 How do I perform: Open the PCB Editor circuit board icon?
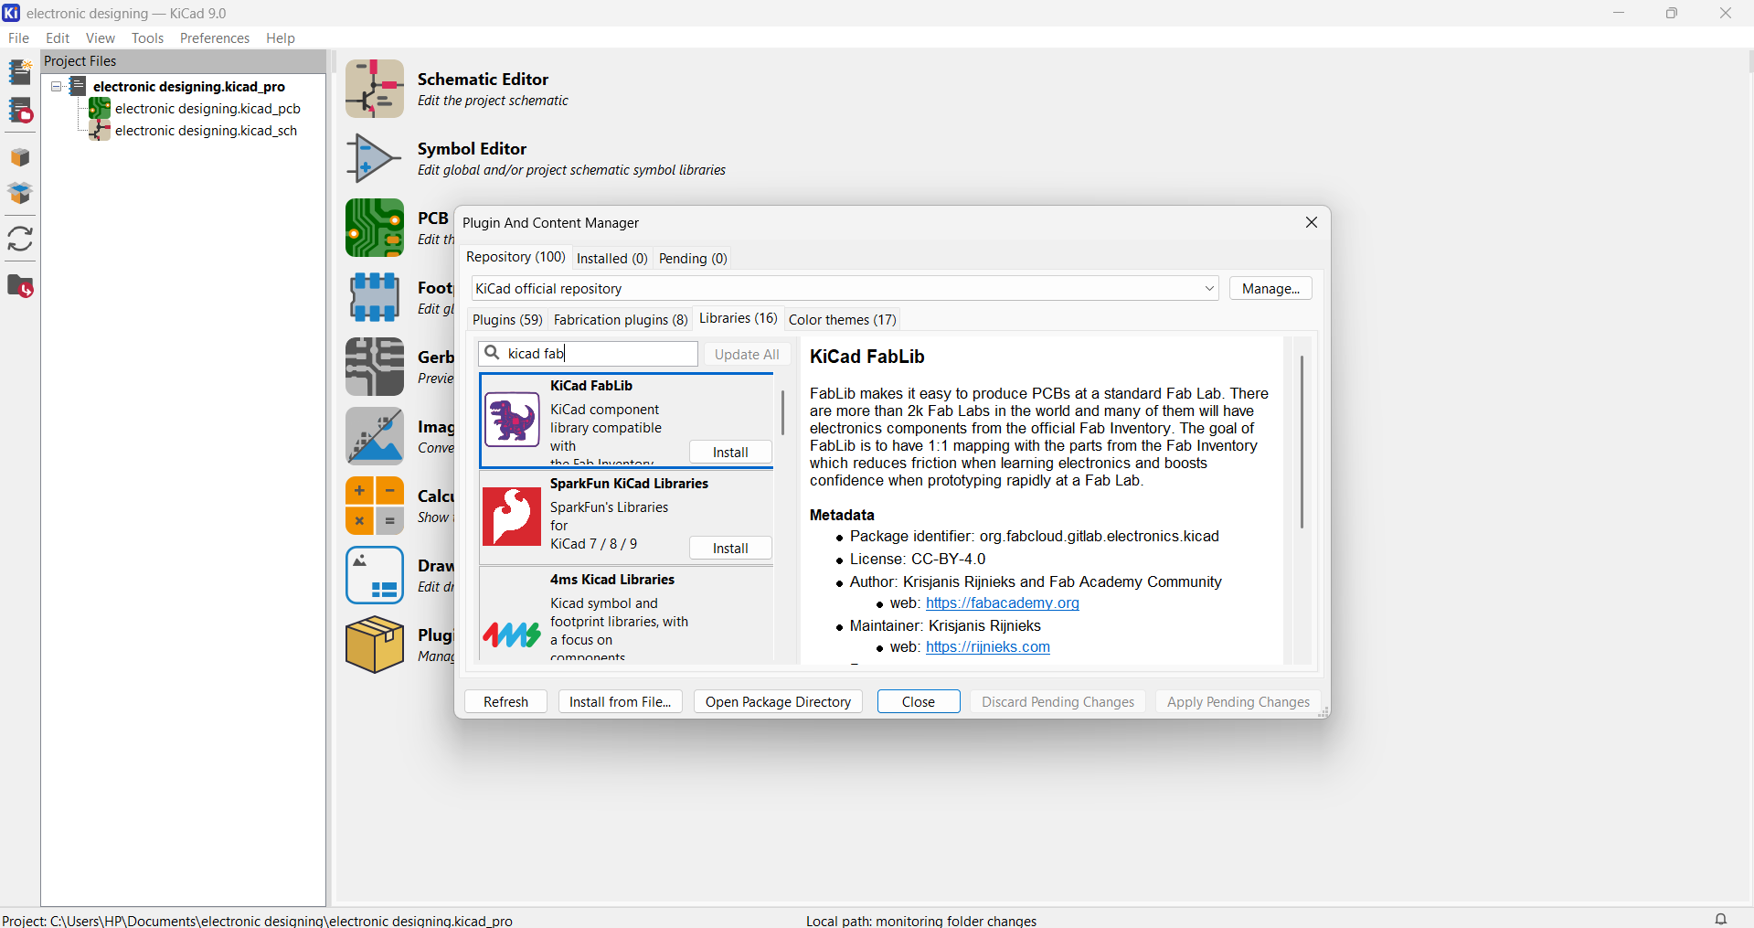coord(375,228)
